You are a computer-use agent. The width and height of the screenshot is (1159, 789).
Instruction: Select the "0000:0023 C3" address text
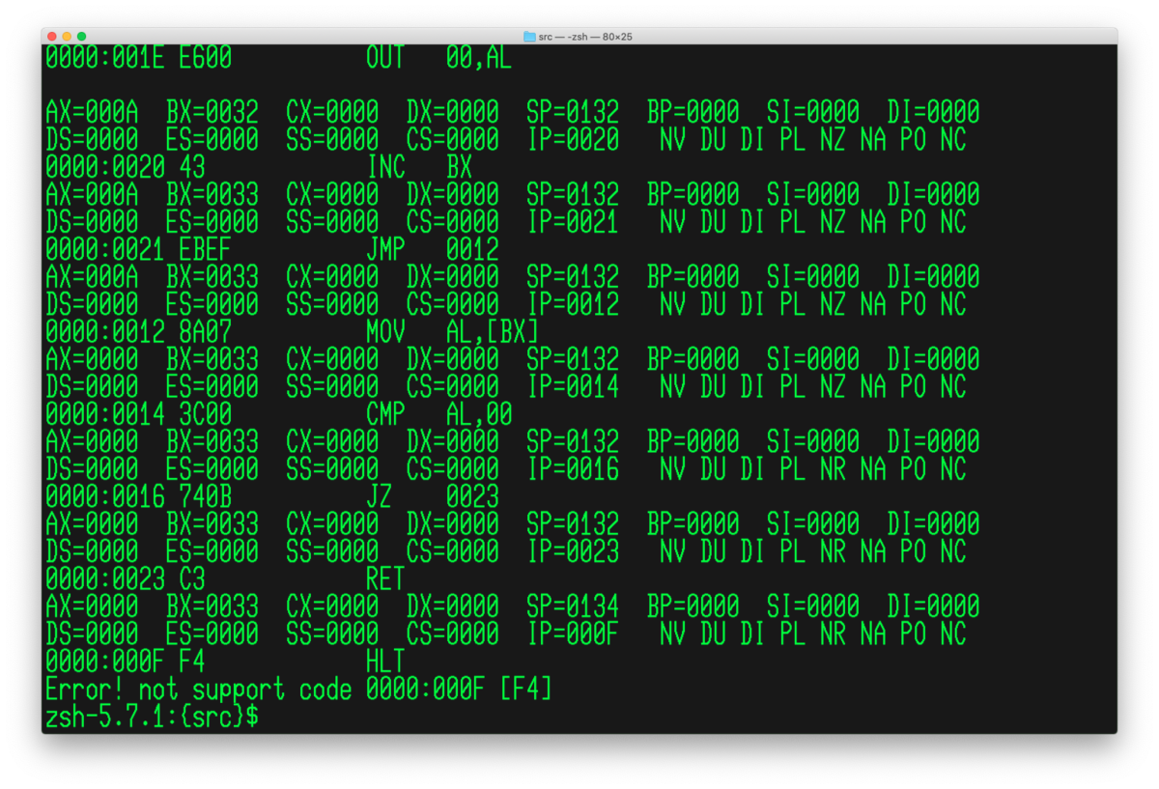point(125,579)
